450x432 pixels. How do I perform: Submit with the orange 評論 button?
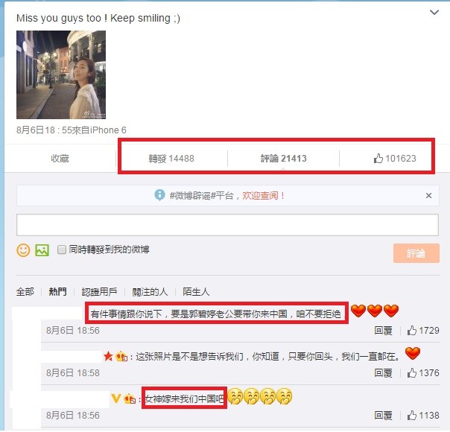tap(416, 253)
